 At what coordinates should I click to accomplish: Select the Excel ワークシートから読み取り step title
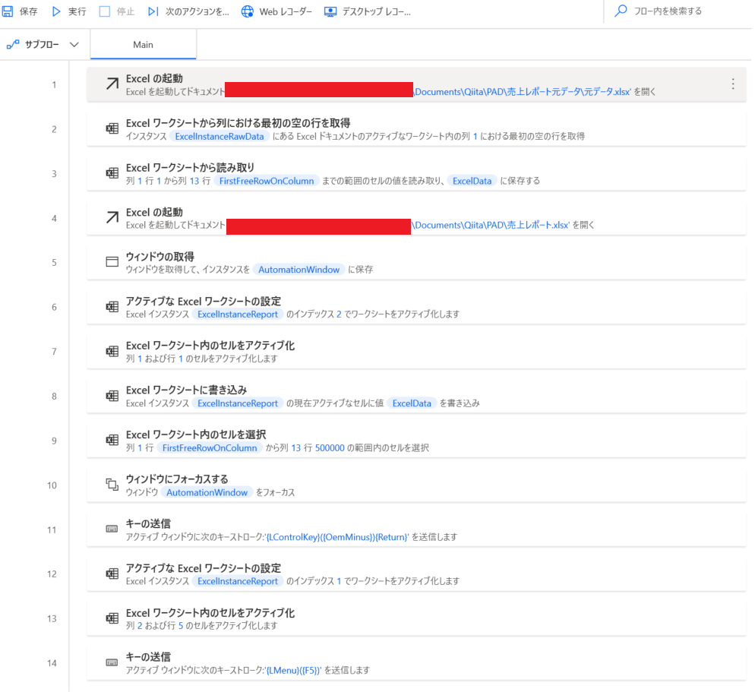[190, 167]
